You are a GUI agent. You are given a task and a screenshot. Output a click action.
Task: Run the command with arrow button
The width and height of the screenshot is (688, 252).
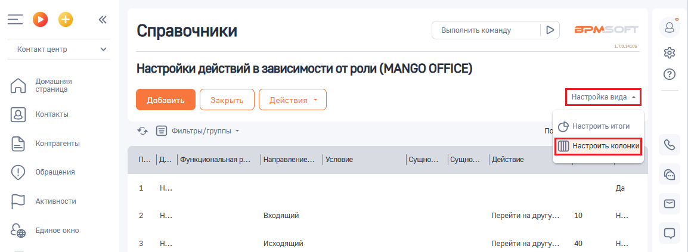[x=550, y=30]
